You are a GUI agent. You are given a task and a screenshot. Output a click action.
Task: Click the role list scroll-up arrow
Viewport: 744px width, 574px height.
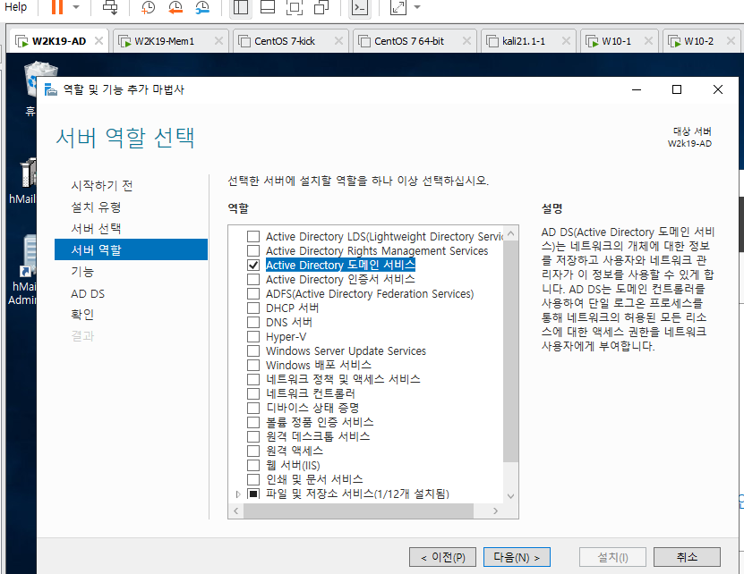pyautogui.click(x=510, y=233)
